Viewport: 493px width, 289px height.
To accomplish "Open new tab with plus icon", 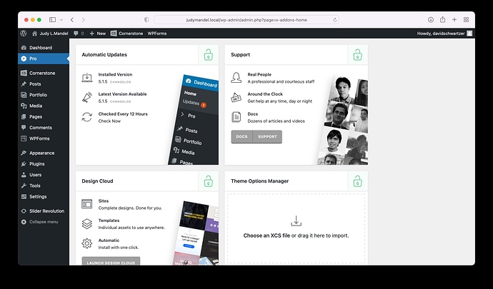I will click(454, 20).
